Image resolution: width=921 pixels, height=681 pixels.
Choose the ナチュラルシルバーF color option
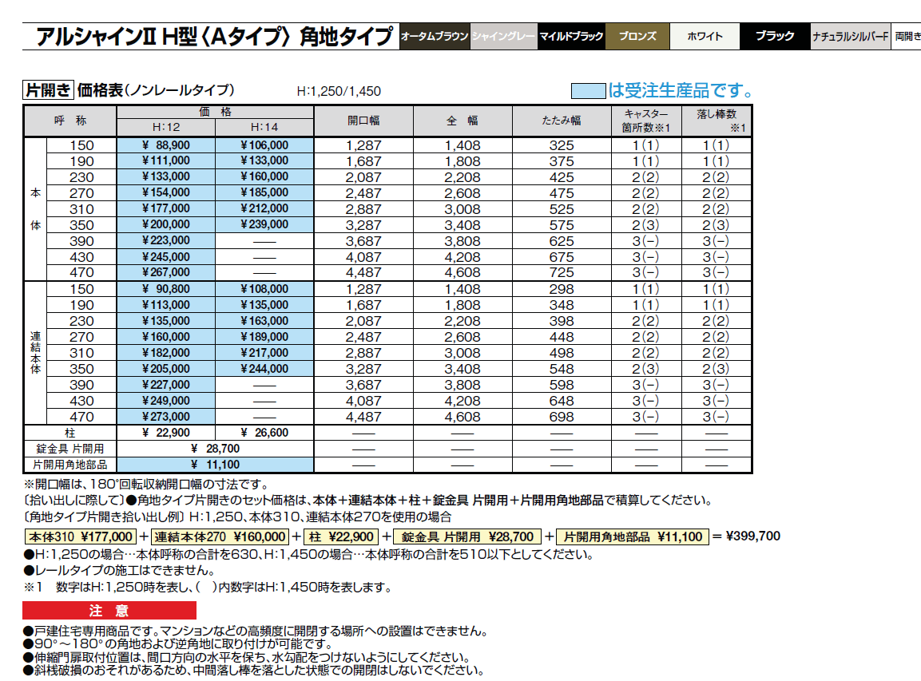pyautogui.click(x=849, y=35)
